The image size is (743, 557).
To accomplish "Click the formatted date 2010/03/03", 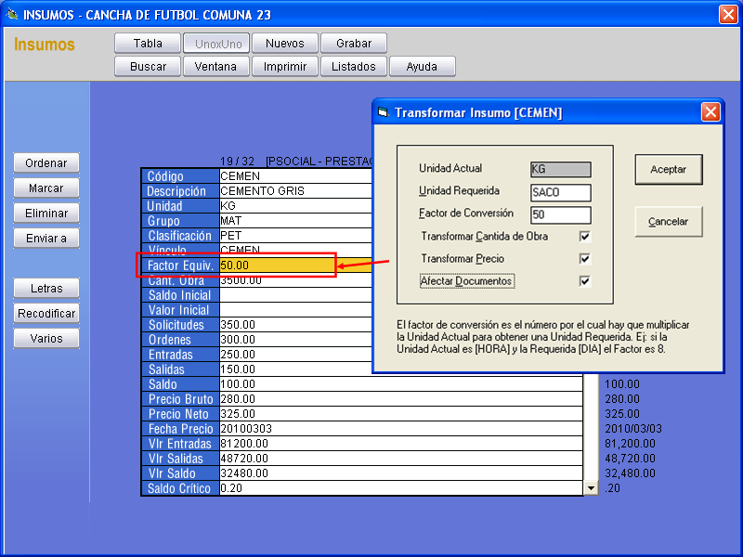I will pyautogui.click(x=633, y=429).
